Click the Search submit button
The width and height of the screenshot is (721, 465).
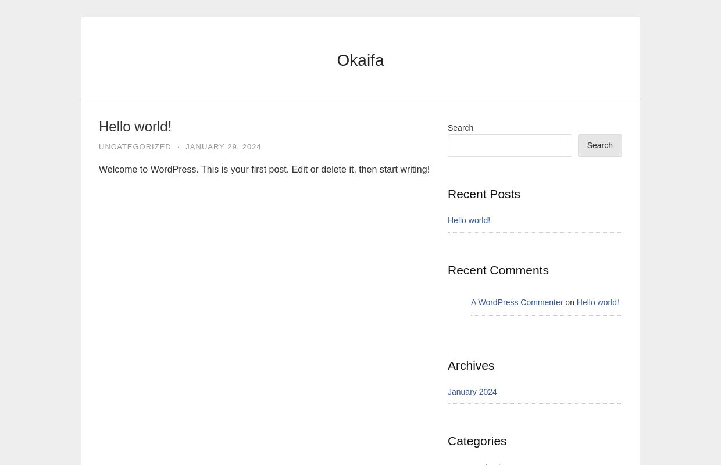click(600, 146)
